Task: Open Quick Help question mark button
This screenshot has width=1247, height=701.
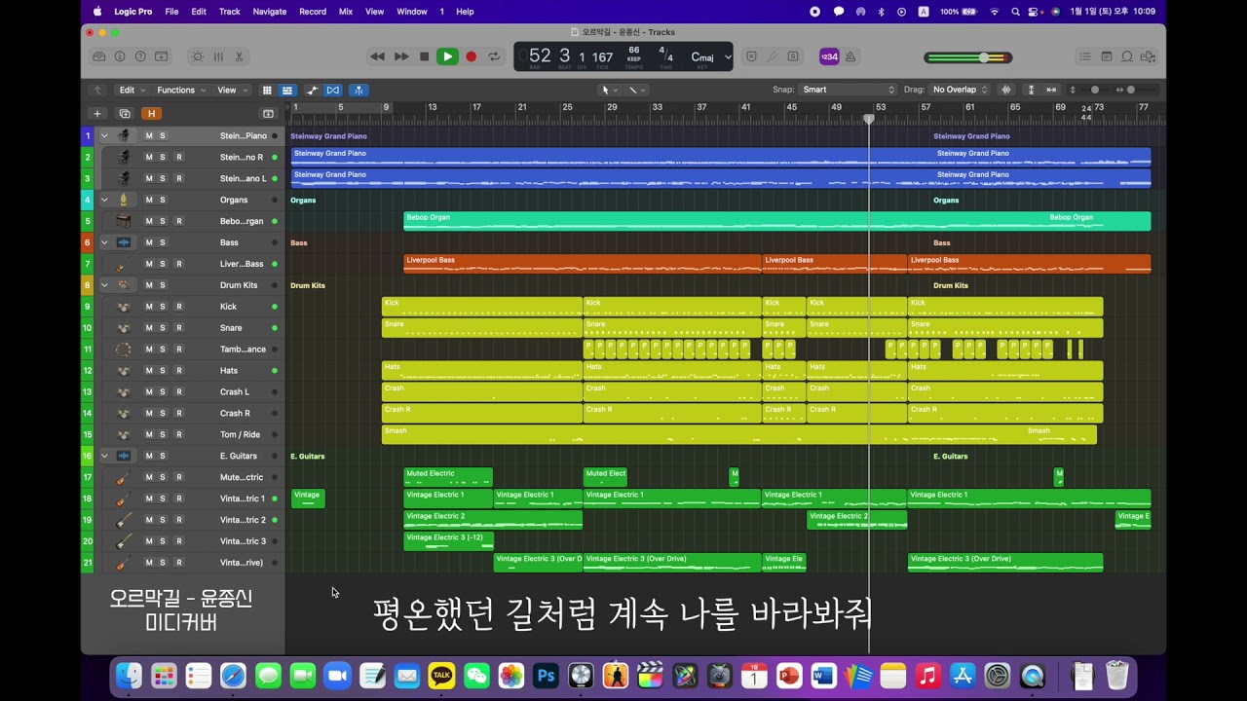Action: 140,56
